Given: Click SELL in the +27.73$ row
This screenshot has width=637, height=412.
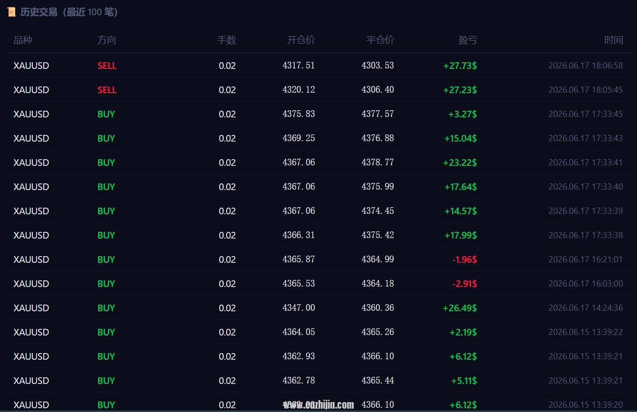Looking at the screenshot, I should [107, 66].
